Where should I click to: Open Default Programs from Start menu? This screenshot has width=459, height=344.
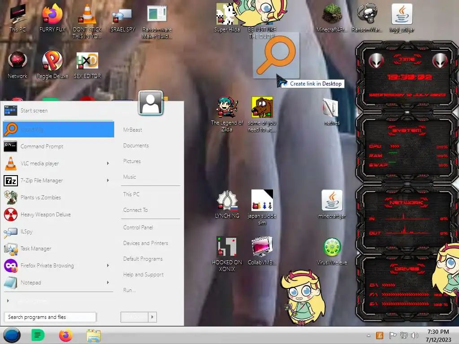(143, 259)
